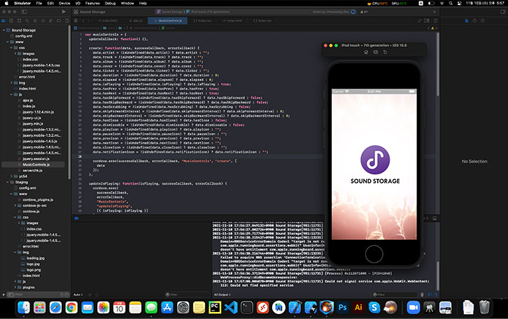Viewport: 508px width, 319px height.
Task: Tap the iPod touch hardware home button
Action: point(374,254)
